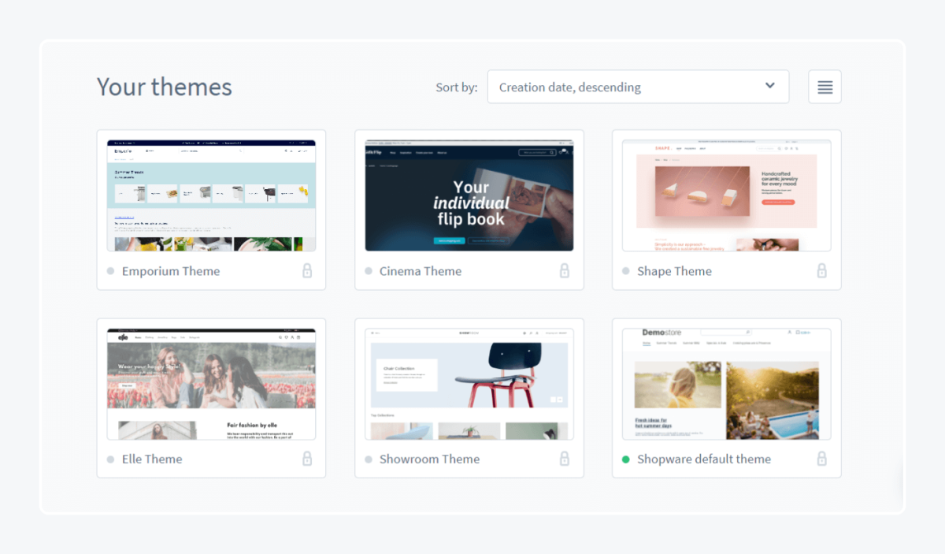Viewport: 945px width, 554px height.
Task: Toggle the status indicator next to Cinema Theme
Action: click(x=368, y=270)
